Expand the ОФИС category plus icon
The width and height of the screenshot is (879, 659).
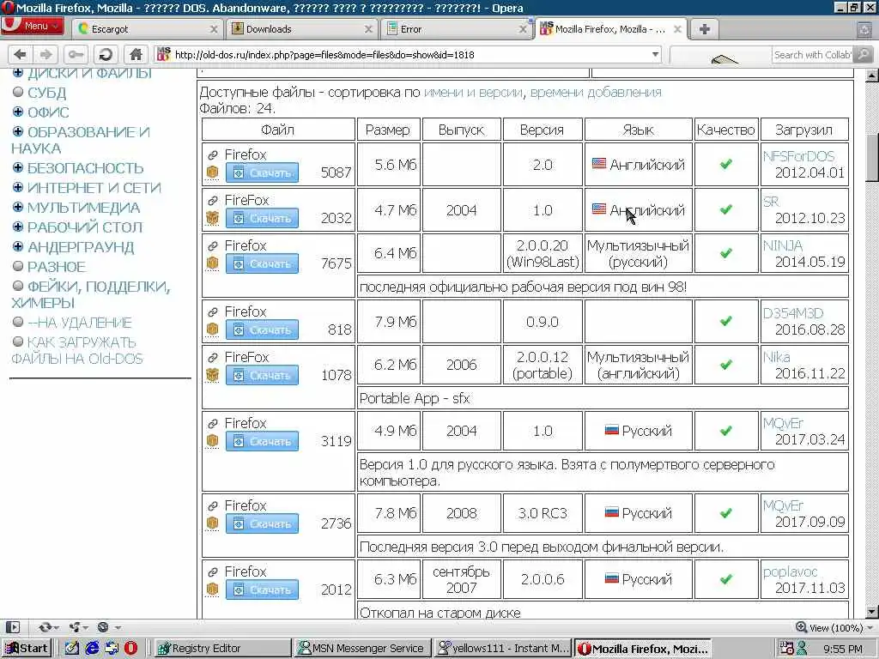(18, 112)
